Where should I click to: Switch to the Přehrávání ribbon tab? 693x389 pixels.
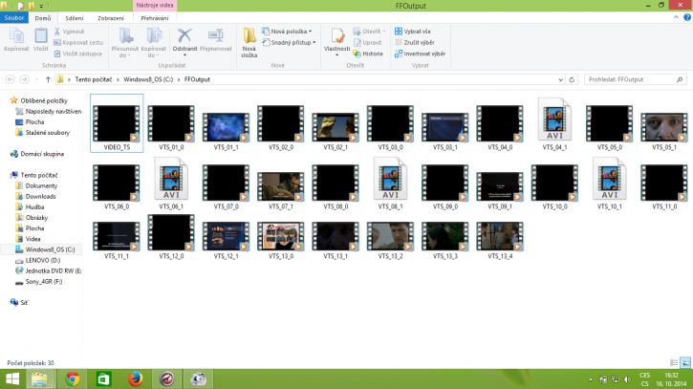coord(155,18)
